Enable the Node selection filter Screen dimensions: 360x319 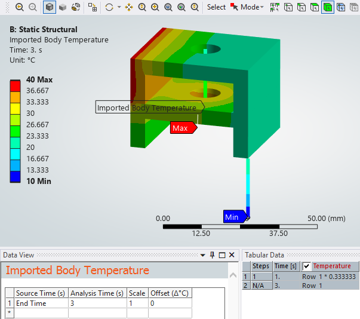(341, 7)
